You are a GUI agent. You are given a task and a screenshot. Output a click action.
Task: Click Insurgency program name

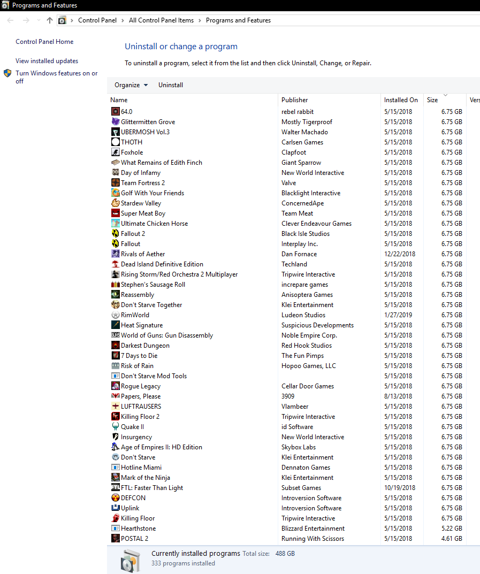[x=136, y=437]
